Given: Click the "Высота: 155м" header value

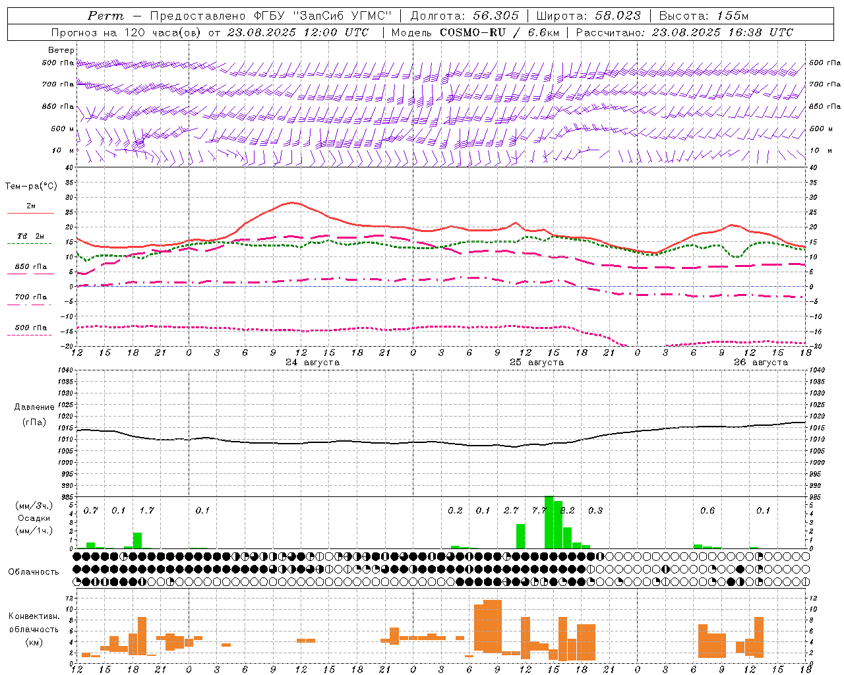Looking at the screenshot, I should (704, 16).
